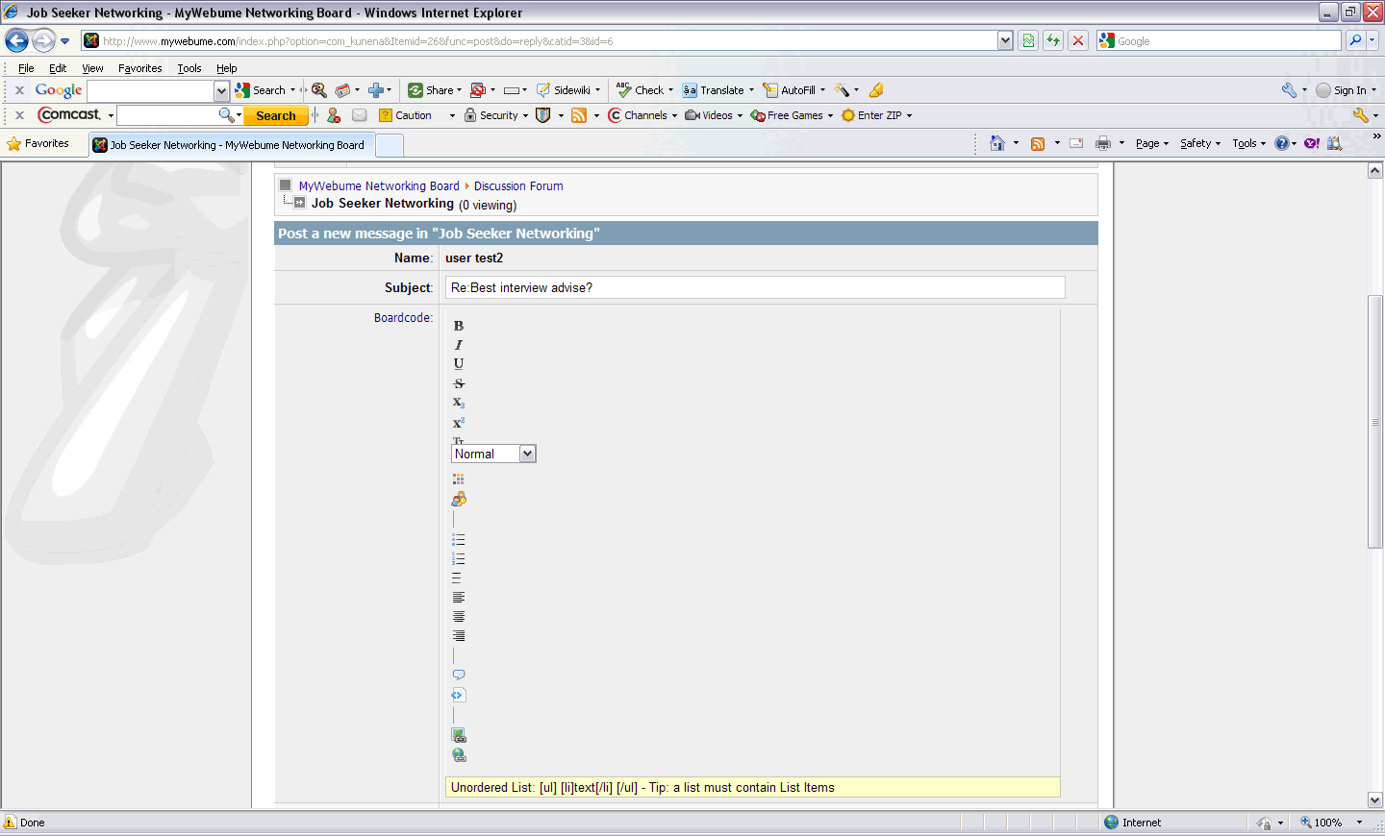Viewport: 1385px width, 836px height.
Task: Insert subscript formatting
Action: click(459, 403)
